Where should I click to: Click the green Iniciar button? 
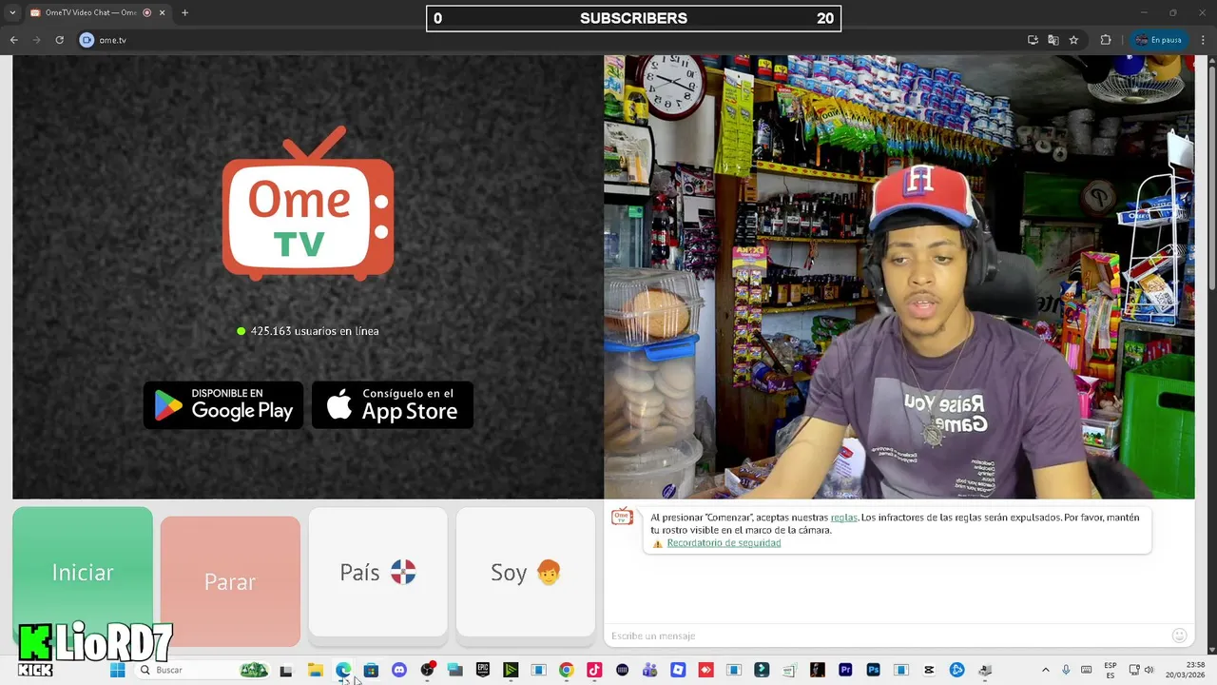83,572
